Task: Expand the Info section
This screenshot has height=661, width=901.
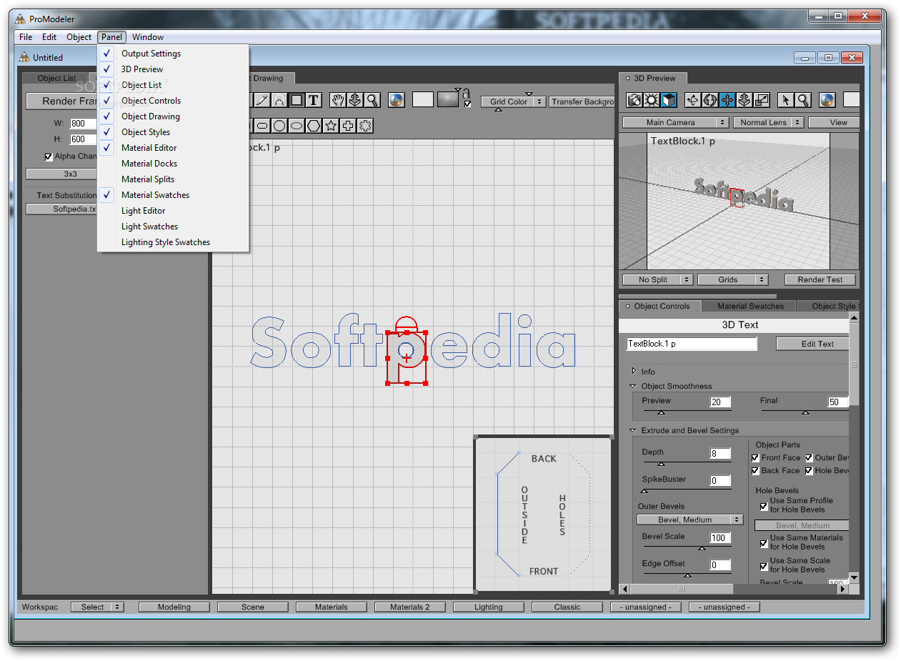Action: (633, 372)
